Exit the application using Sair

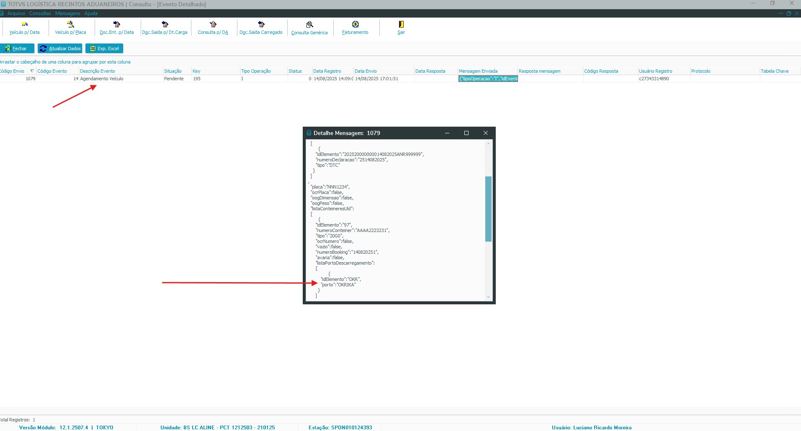point(401,28)
